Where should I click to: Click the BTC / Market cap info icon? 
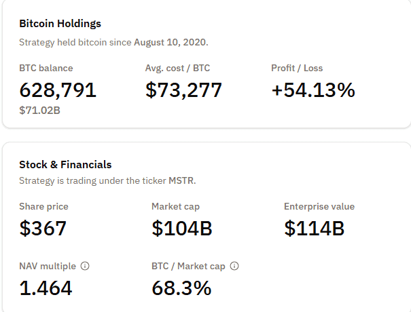(234, 267)
